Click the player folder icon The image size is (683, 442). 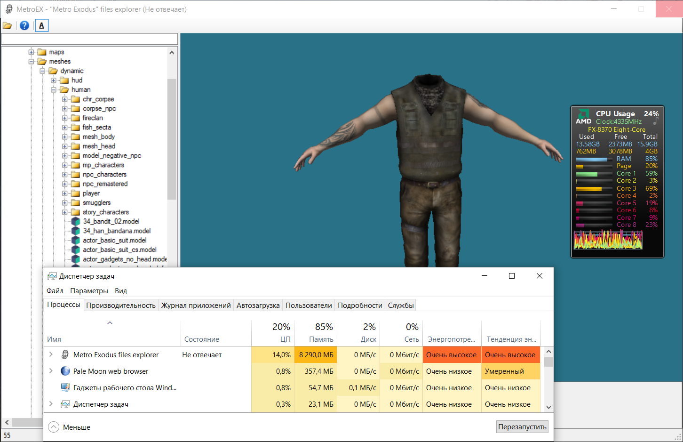75,193
